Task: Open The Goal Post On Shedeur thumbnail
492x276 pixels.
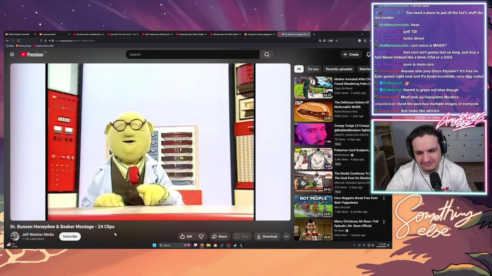Action: tap(313, 182)
